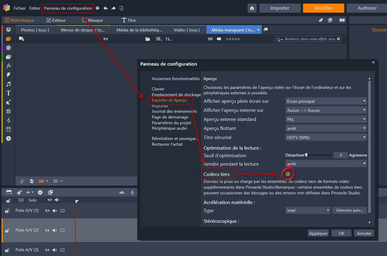The width and height of the screenshot is (387, 256).
Task: Mute audio on Piste A/V (2)
Action: tap(55, 230)
